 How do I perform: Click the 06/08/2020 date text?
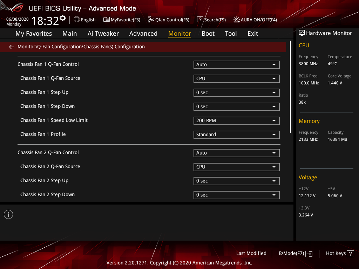18,19
